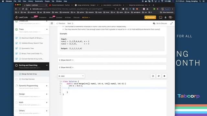The image size is (207, 116).
Task: Fold the merge method at line 2 arrow
Action: 61,84
